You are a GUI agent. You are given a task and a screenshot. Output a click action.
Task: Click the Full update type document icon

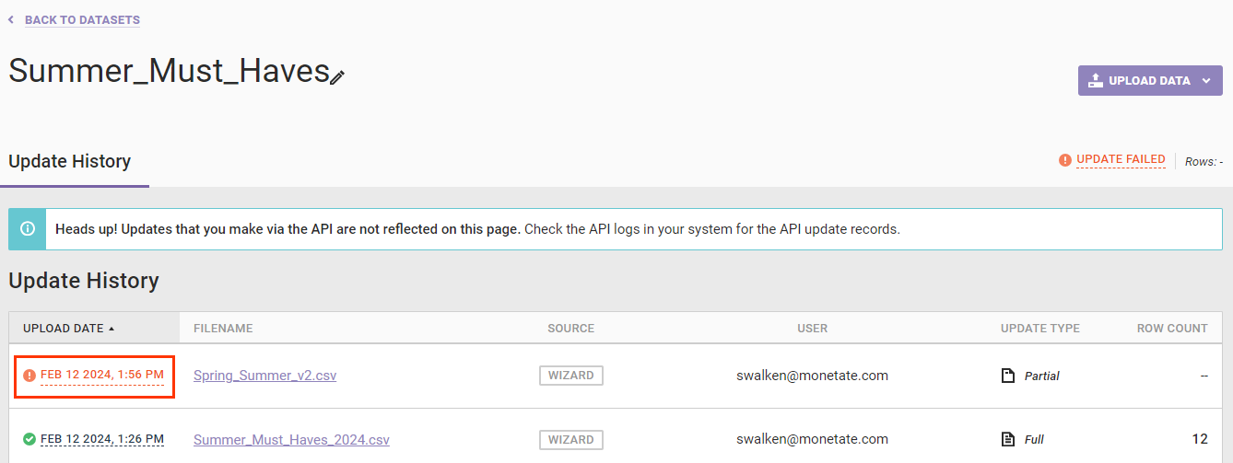click(x=1007, y=439)
